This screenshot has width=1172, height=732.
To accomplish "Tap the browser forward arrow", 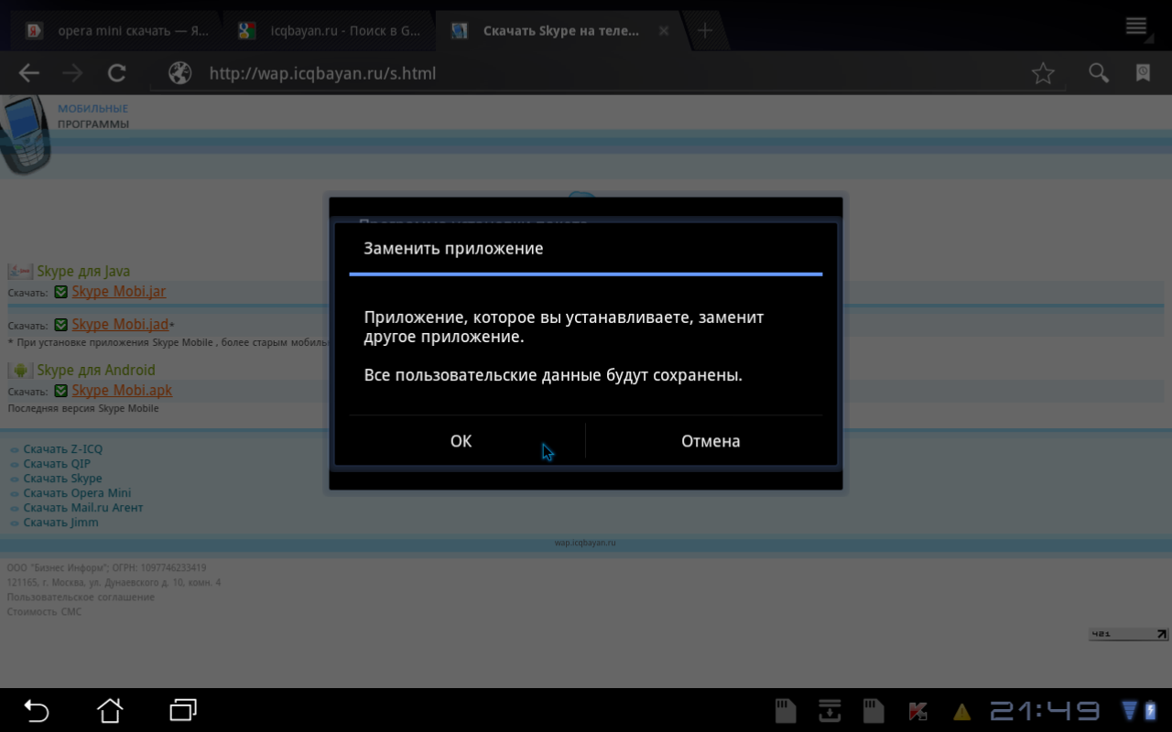I will pyautogui.click(x=72, y=73).
